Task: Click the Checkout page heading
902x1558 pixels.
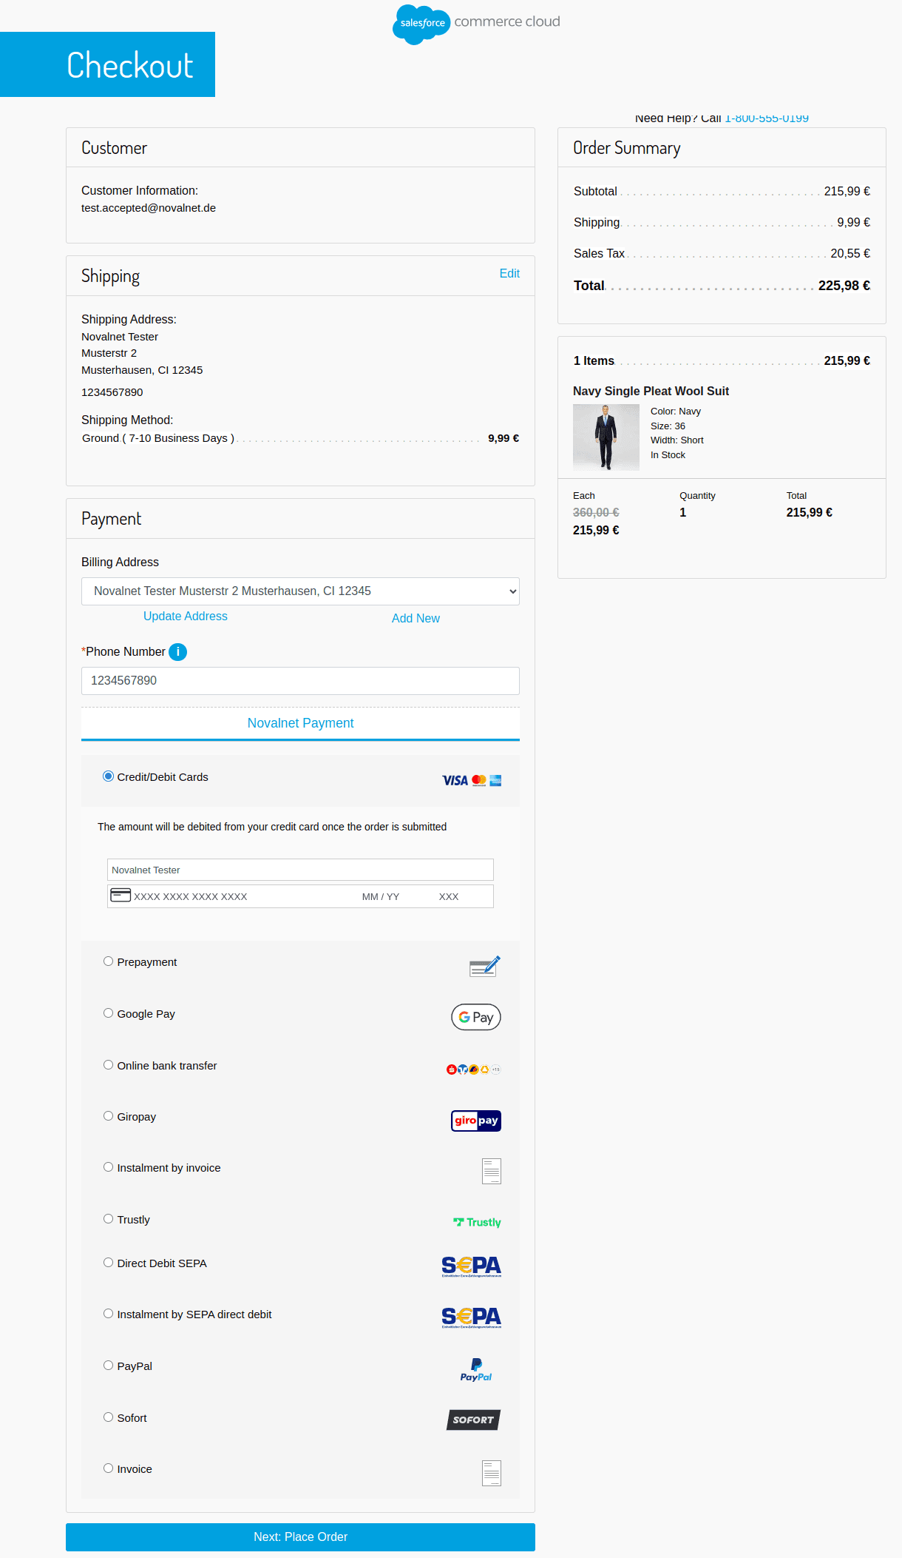Action: pyautogui.click(x=130, y=65)
